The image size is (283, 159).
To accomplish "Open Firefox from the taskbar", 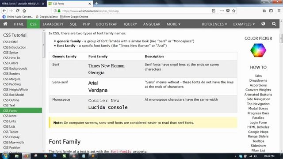I will [x=26, y=156].
